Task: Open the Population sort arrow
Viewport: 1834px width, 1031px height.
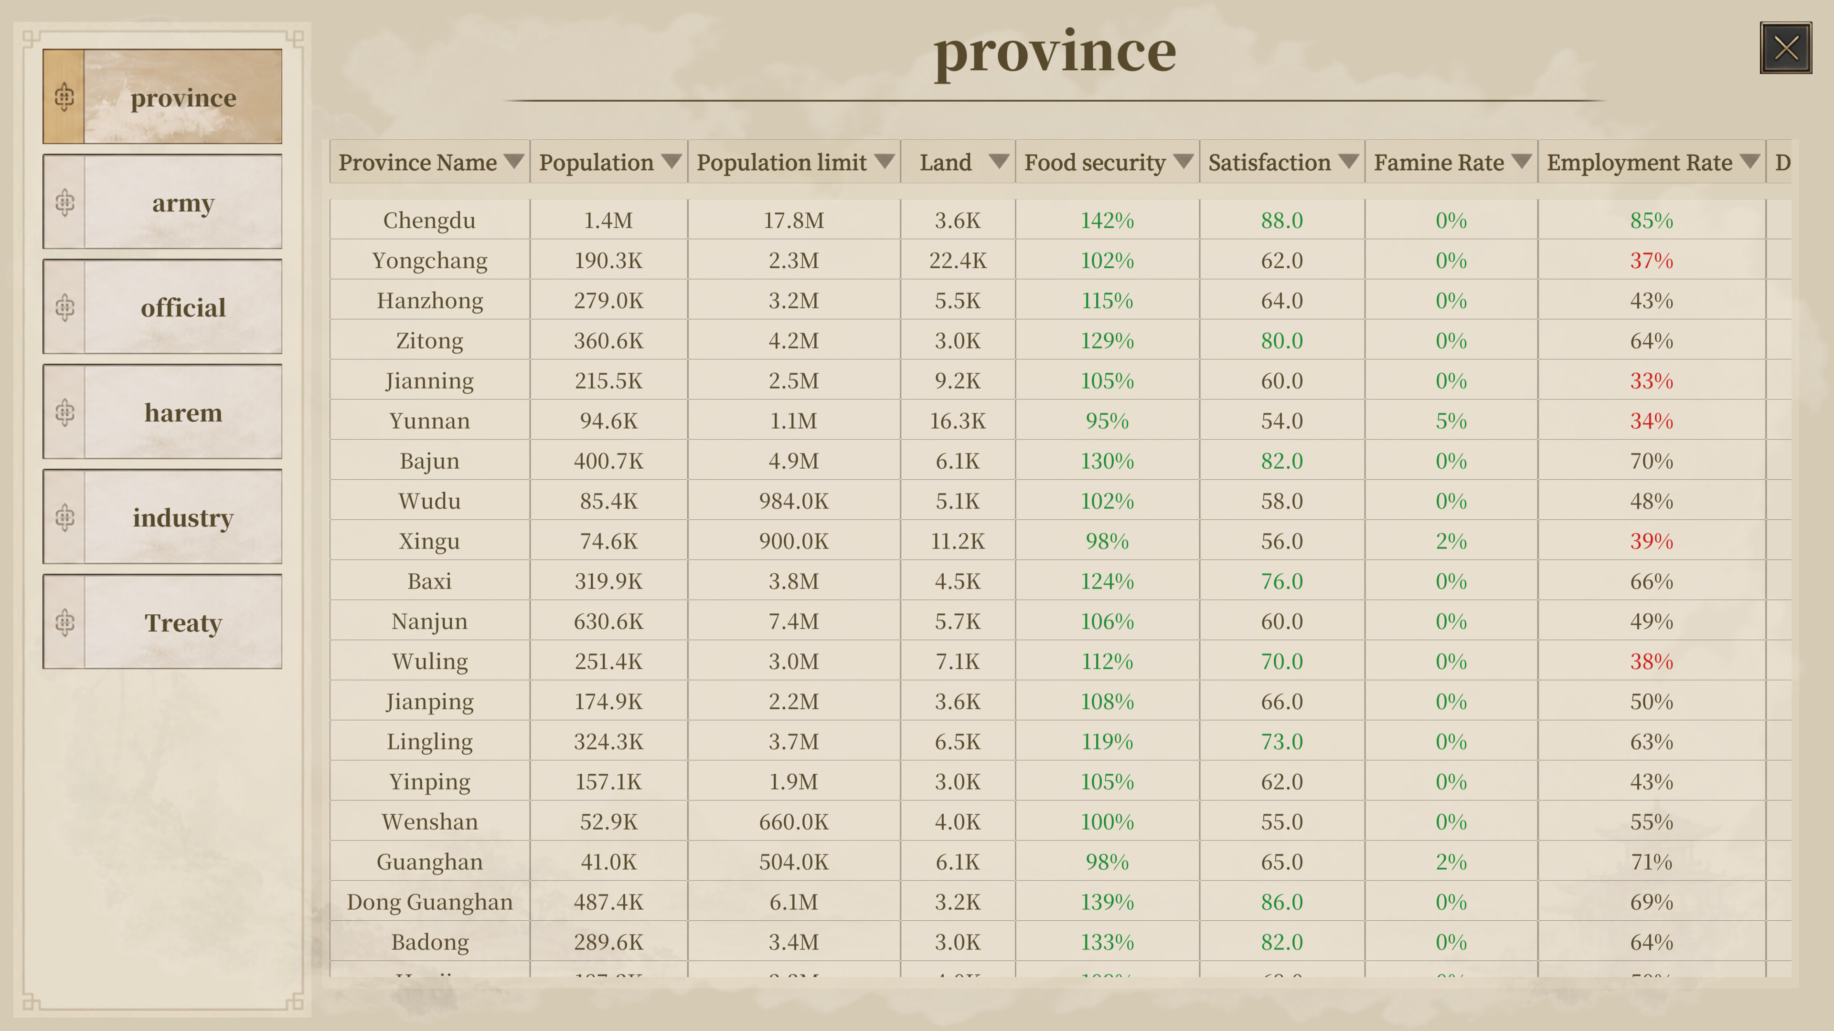Action: coord(671,161)
